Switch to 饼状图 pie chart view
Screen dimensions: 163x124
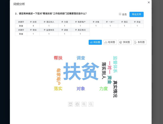(x=125, y=42)
